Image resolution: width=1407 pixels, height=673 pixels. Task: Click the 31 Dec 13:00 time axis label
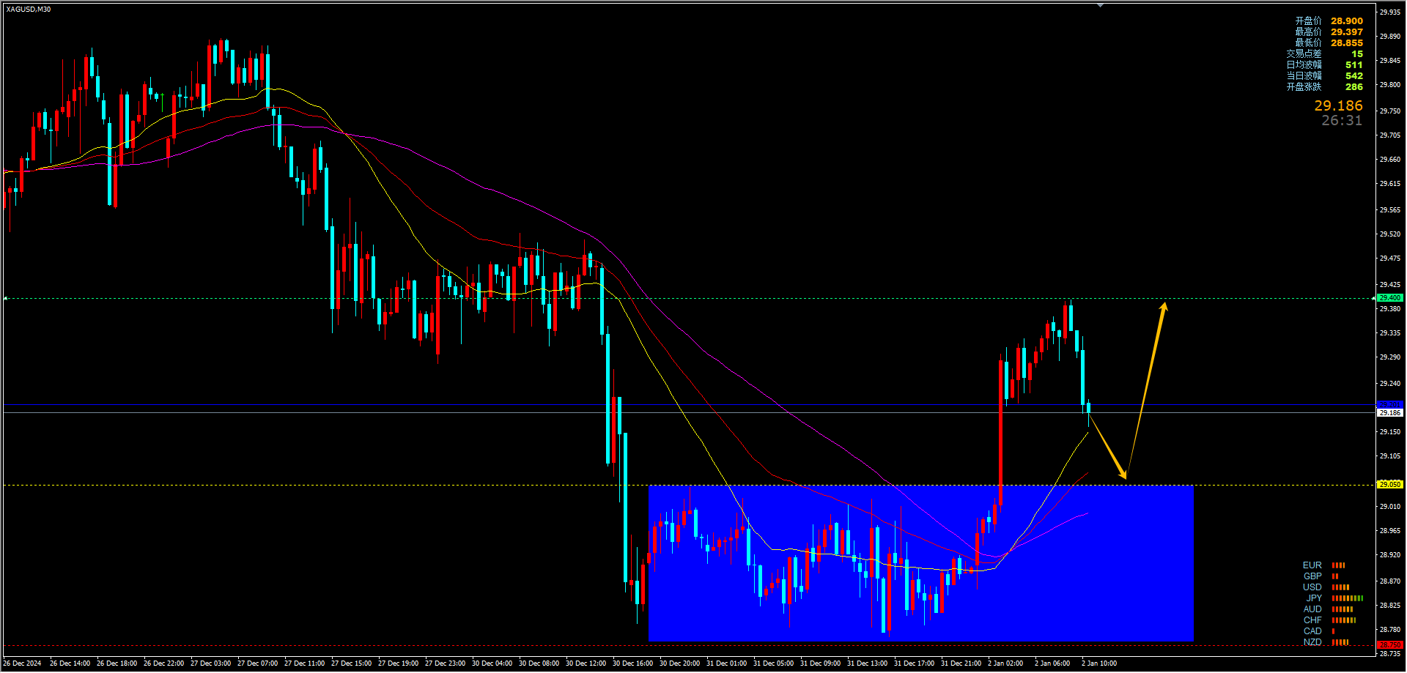click(x=867, y=663)
